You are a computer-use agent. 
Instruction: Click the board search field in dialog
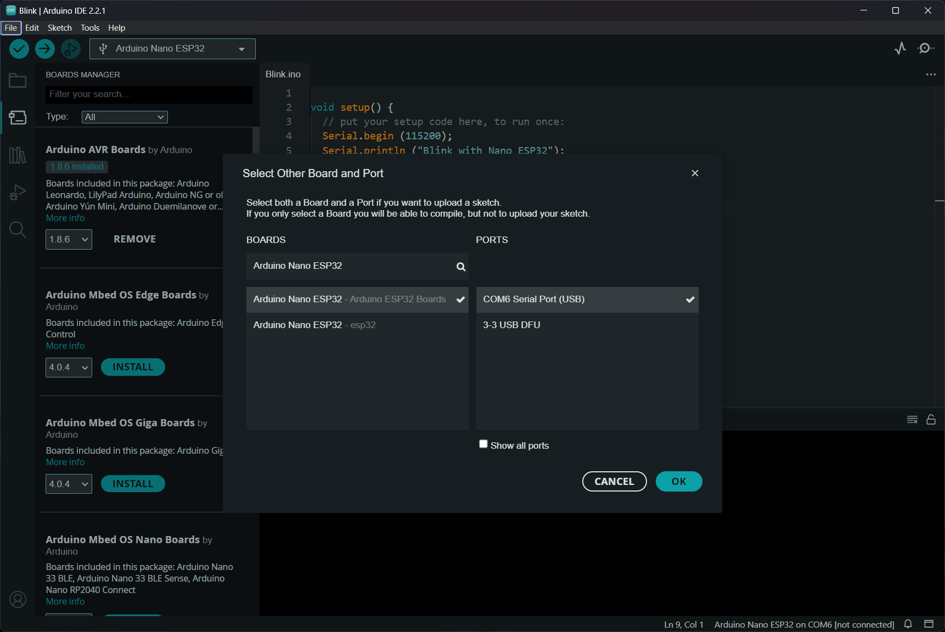pyautogui.click(x=357, y=266)
